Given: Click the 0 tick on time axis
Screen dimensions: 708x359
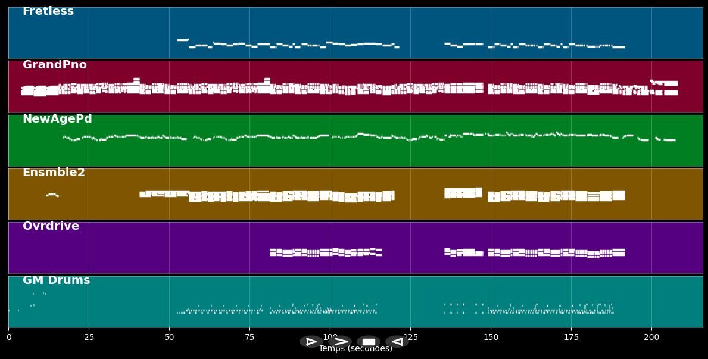Looking at the screenshot, I should point(8,337).
